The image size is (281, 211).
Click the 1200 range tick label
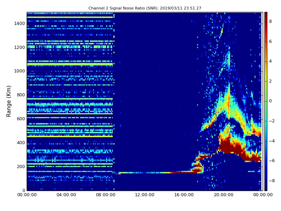pos(20,47)
